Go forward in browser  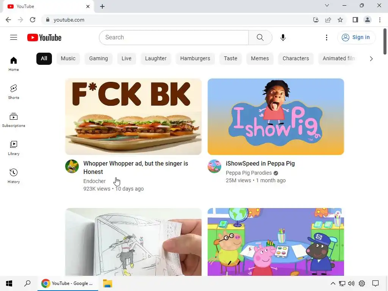coord(20,20)
